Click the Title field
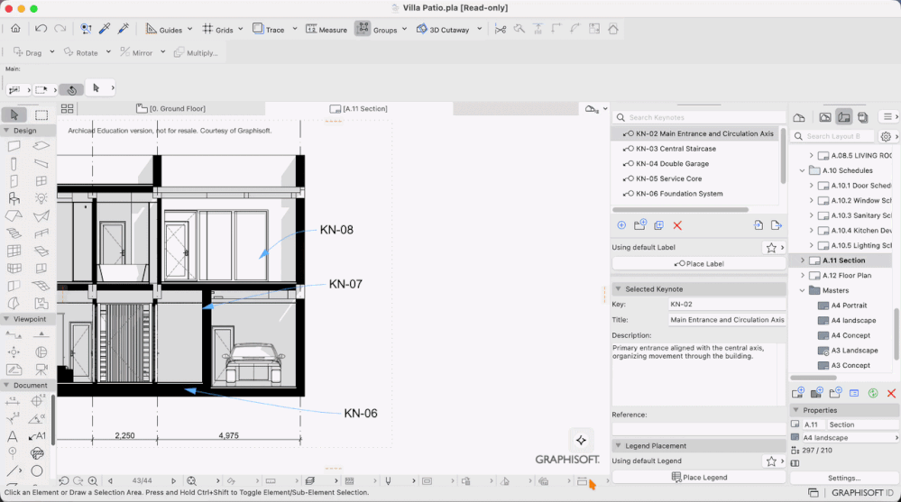 pos(727,320)
